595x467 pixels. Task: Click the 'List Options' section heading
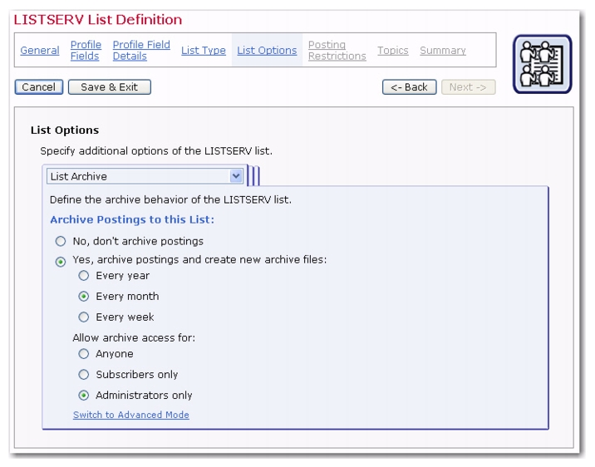[x=65, y=130]
